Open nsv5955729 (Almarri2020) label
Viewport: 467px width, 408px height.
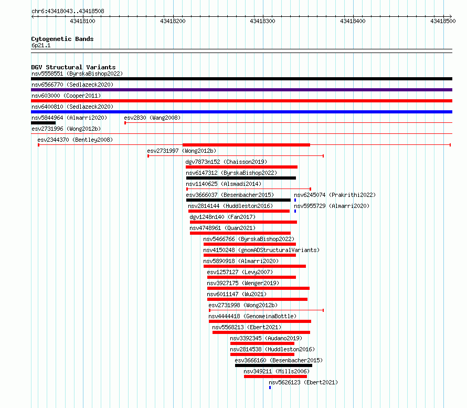332,206
